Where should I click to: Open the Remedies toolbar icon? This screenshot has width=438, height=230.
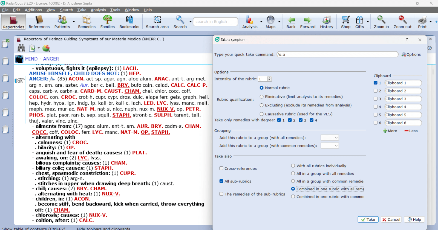coord(87,22)
